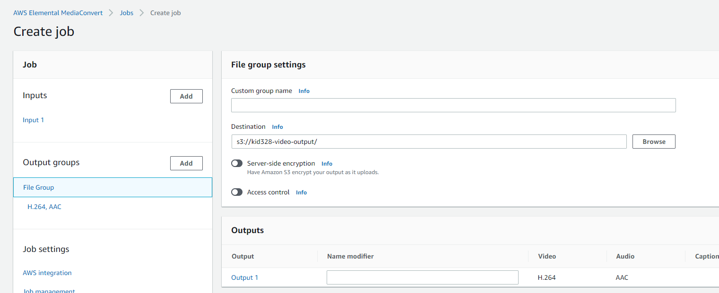This screenshot has width=719, height=293.
Task: Open H.264, AAC output item
Action: click(x=44, y=207)
